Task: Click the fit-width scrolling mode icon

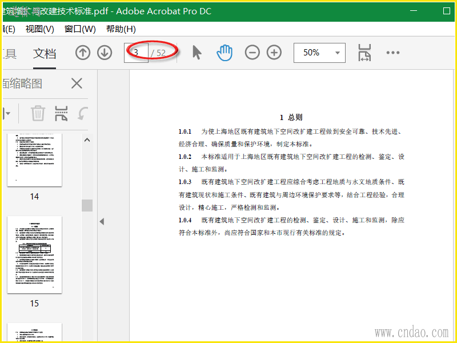Action: 364,53
